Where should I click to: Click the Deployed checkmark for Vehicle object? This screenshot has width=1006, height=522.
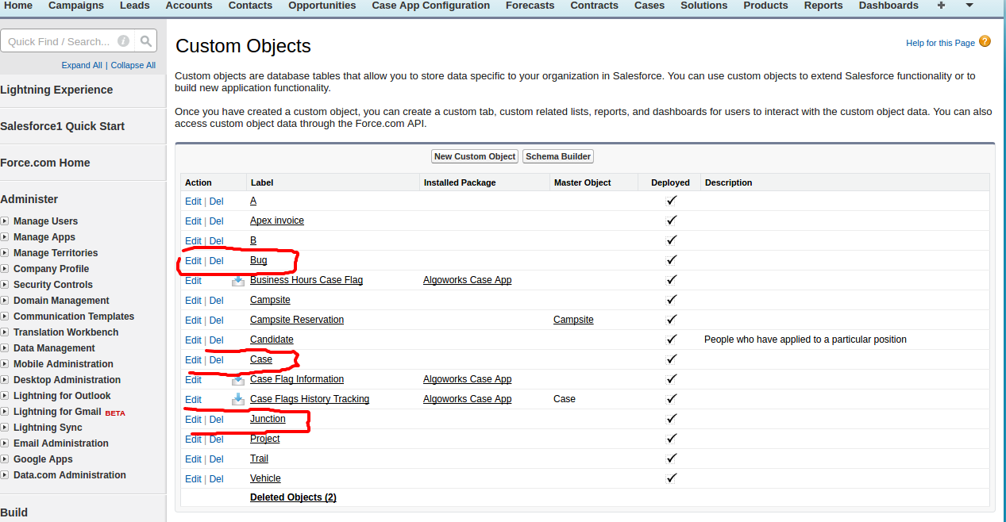point(671,478)
